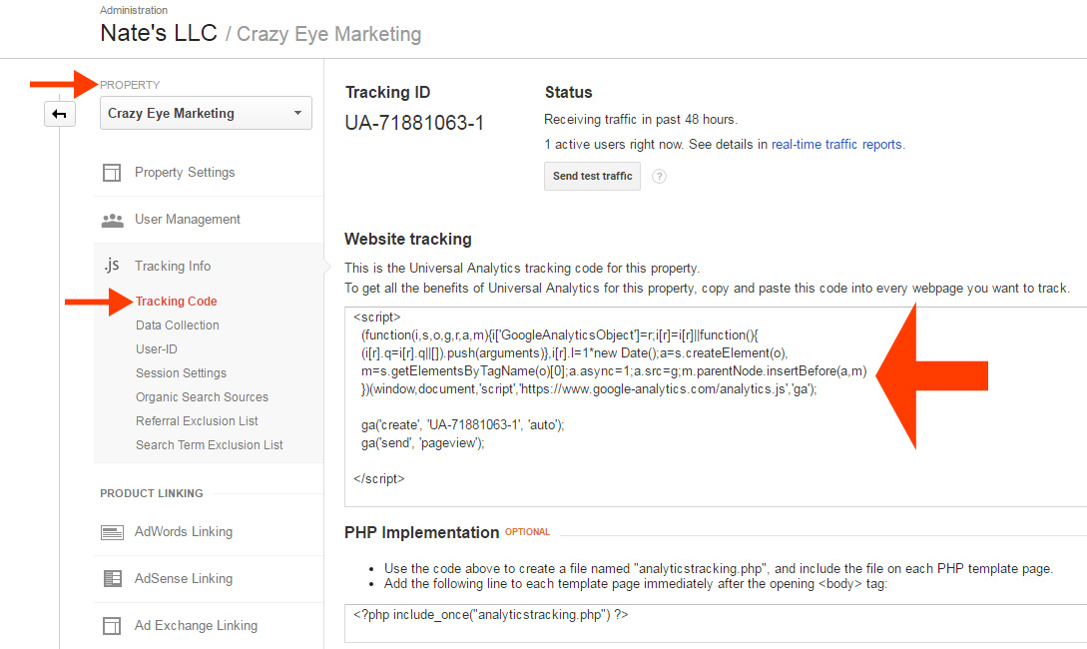Viewport: 1087px width, 649px height.
Task: Click Nate's LLC account title
Action: pos(159,33)
